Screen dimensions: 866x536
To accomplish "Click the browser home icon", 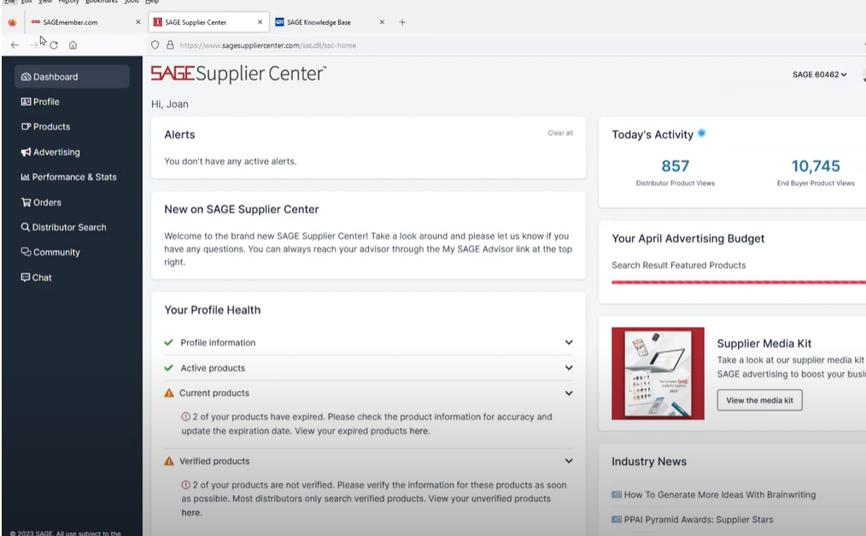I will 73,45.
